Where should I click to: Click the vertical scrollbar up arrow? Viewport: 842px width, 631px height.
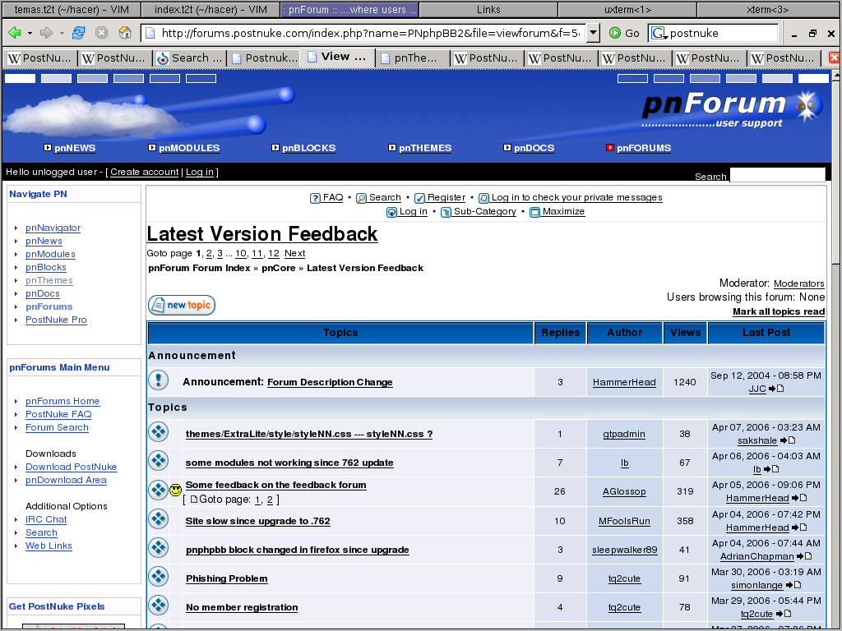[x=836, y=76]
